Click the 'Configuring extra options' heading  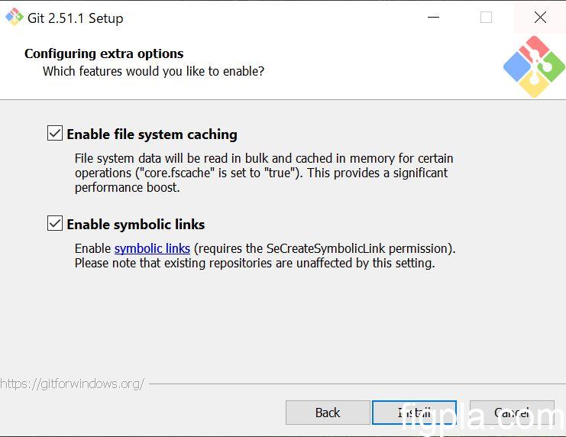pos(104,53)
